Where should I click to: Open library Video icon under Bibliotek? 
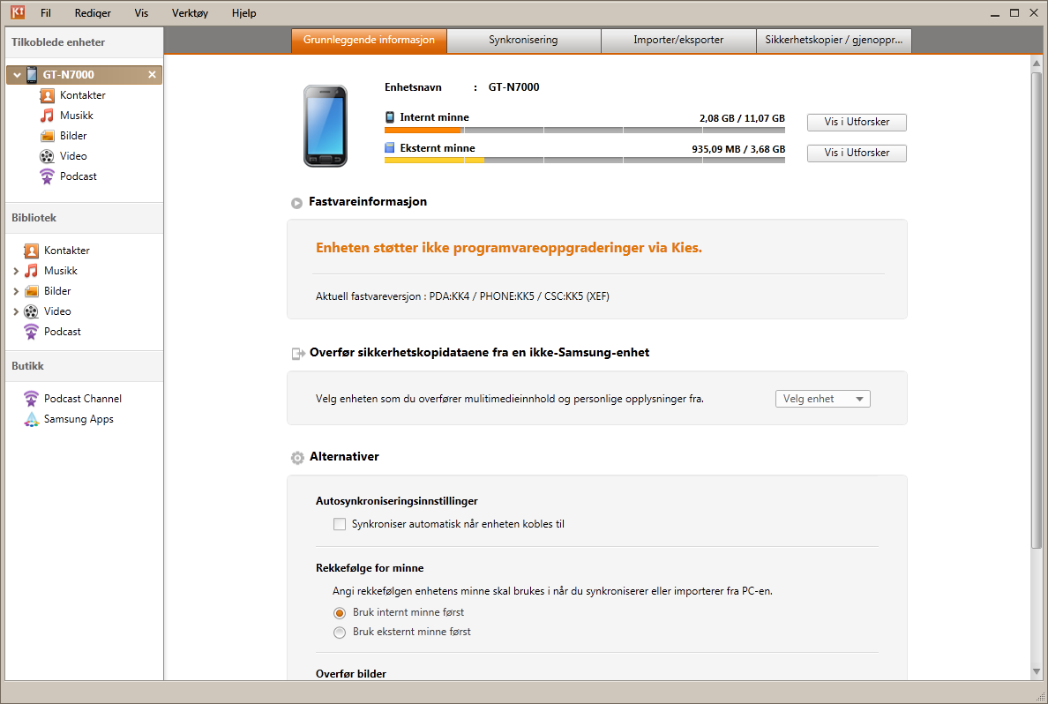click(32, 311)
